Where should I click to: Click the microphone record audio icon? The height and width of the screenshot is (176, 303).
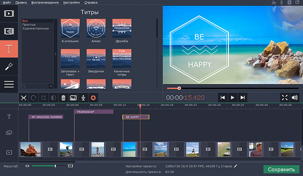(83, 98)
